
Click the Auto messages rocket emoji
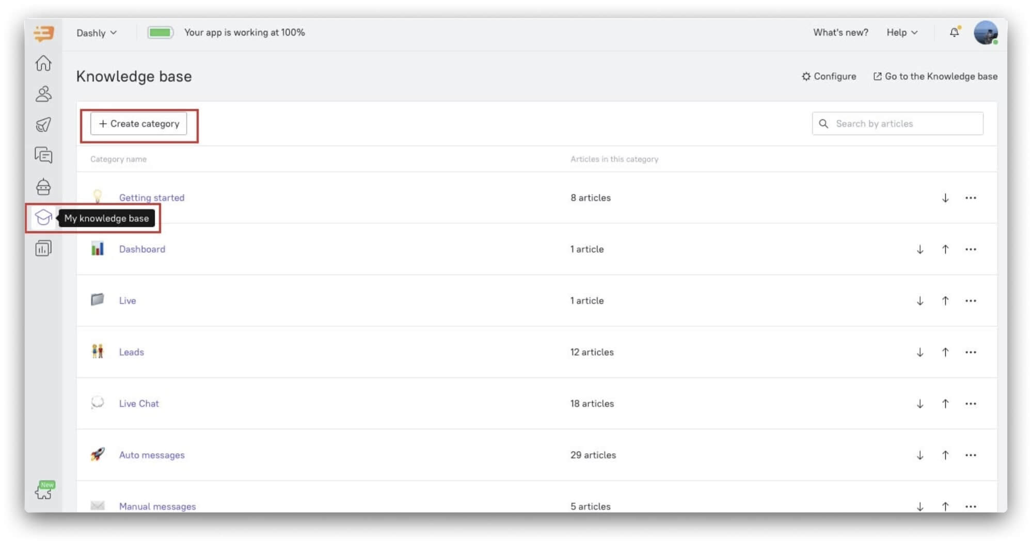98,455
